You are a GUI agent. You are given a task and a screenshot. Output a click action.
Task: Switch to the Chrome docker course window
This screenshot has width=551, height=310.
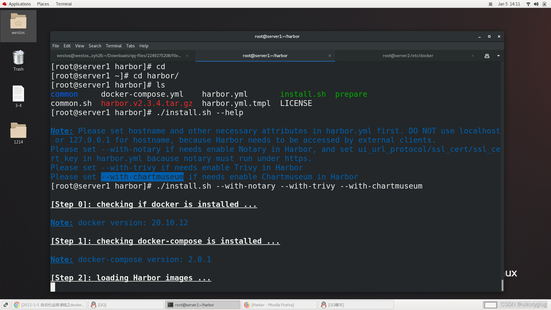[49, 305]
